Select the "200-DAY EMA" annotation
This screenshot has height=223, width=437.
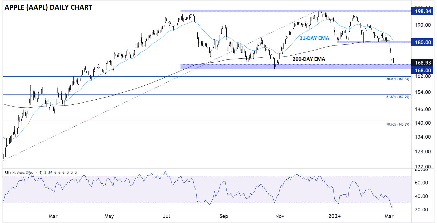click(x=309, y=59)
